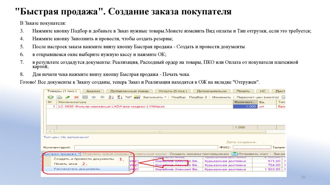Click amount cell 724,00
Screen dimensions: 330x185
coord(268,165)
